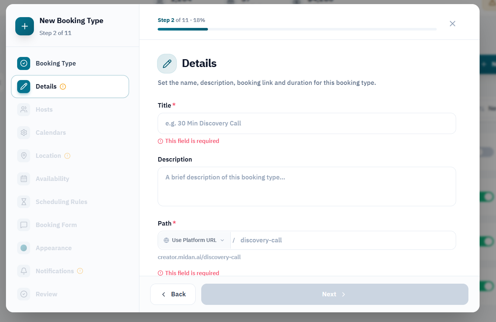496x322 pixels.
Task: Select the Scheduling Rules hourglass icon
Action: point(24,202)
